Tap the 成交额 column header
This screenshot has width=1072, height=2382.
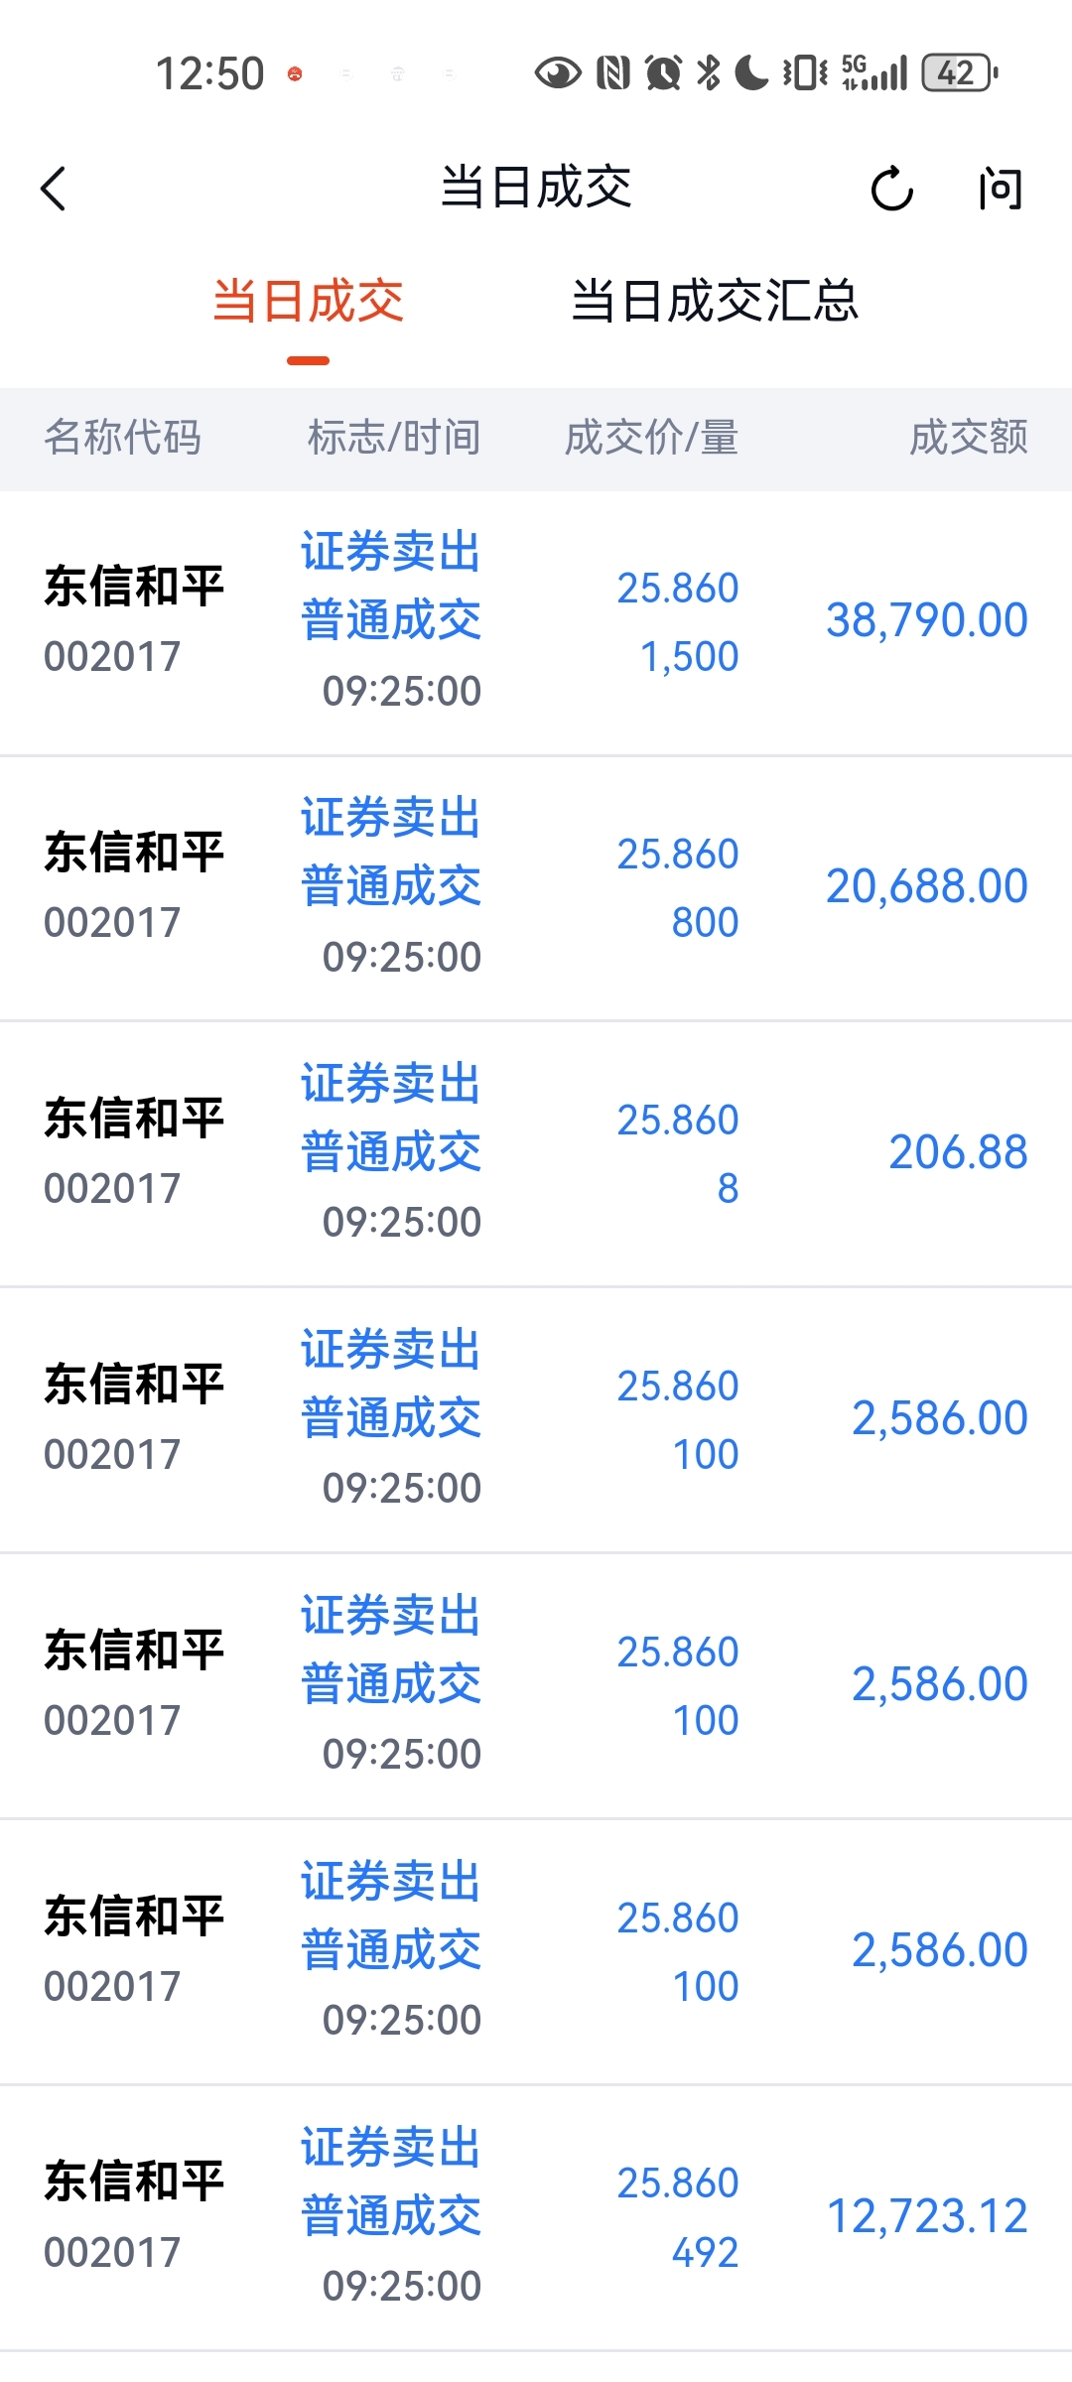[x=969, y=438]
